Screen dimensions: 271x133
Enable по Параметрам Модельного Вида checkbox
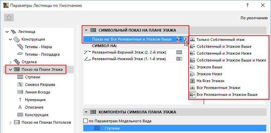coord(86,121)
